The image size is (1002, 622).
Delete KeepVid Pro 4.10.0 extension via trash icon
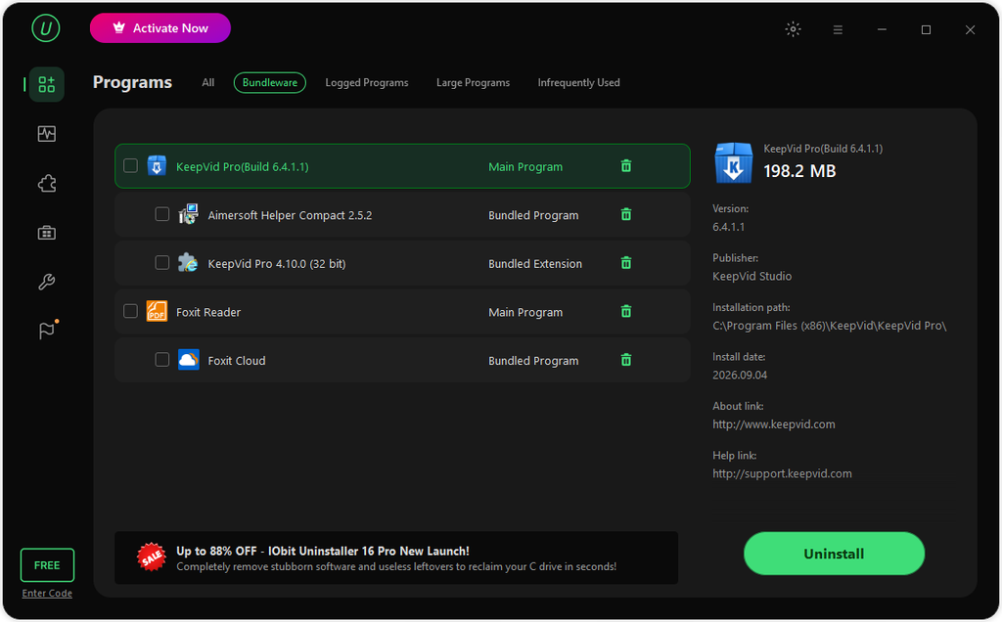tap(626, 263)
